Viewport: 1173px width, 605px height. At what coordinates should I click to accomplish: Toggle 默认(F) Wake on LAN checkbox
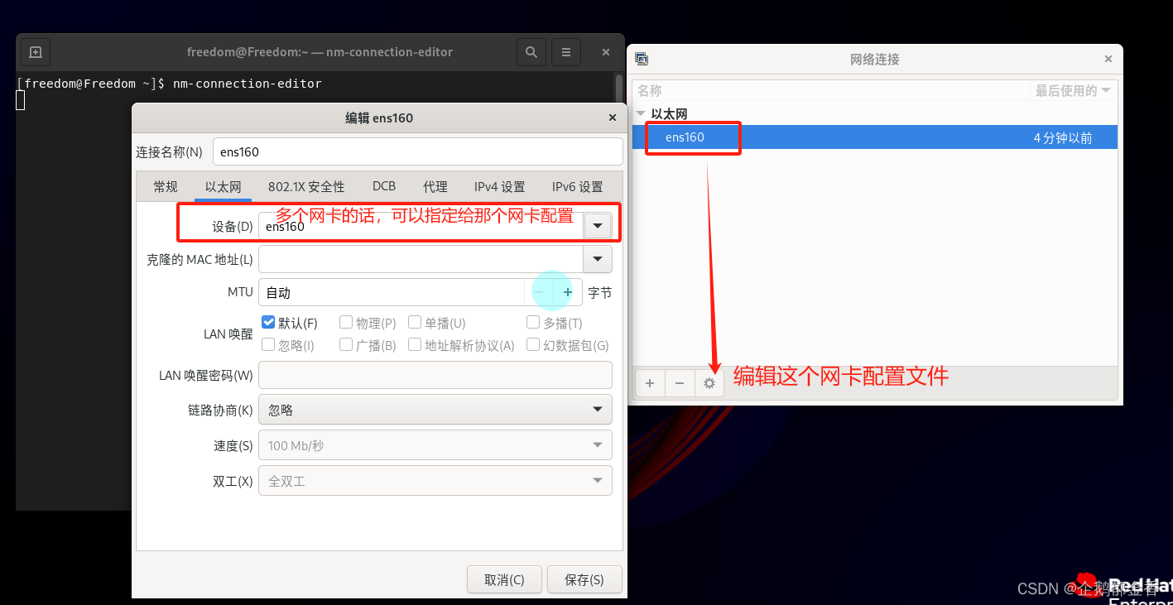coord(268,322)
